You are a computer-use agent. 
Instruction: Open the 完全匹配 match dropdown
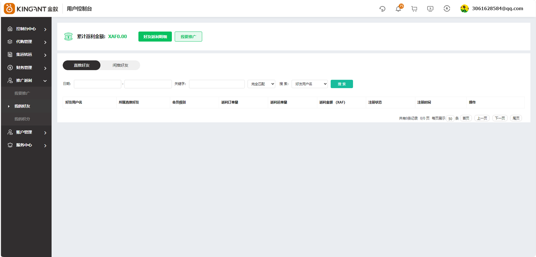click(x=261, y=84)
